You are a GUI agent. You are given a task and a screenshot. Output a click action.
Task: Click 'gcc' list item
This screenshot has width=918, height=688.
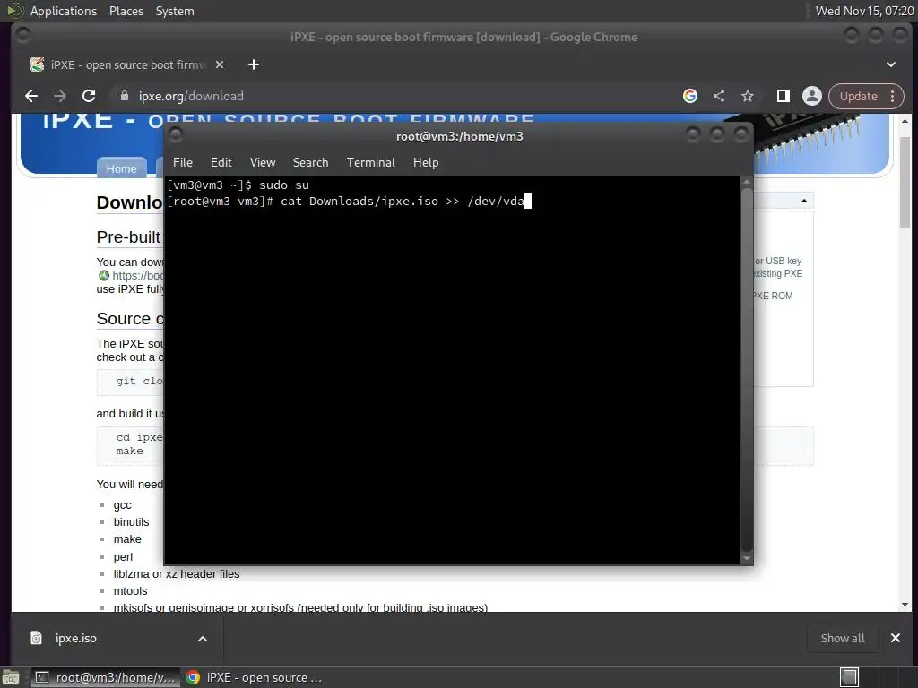coord(122,505)
